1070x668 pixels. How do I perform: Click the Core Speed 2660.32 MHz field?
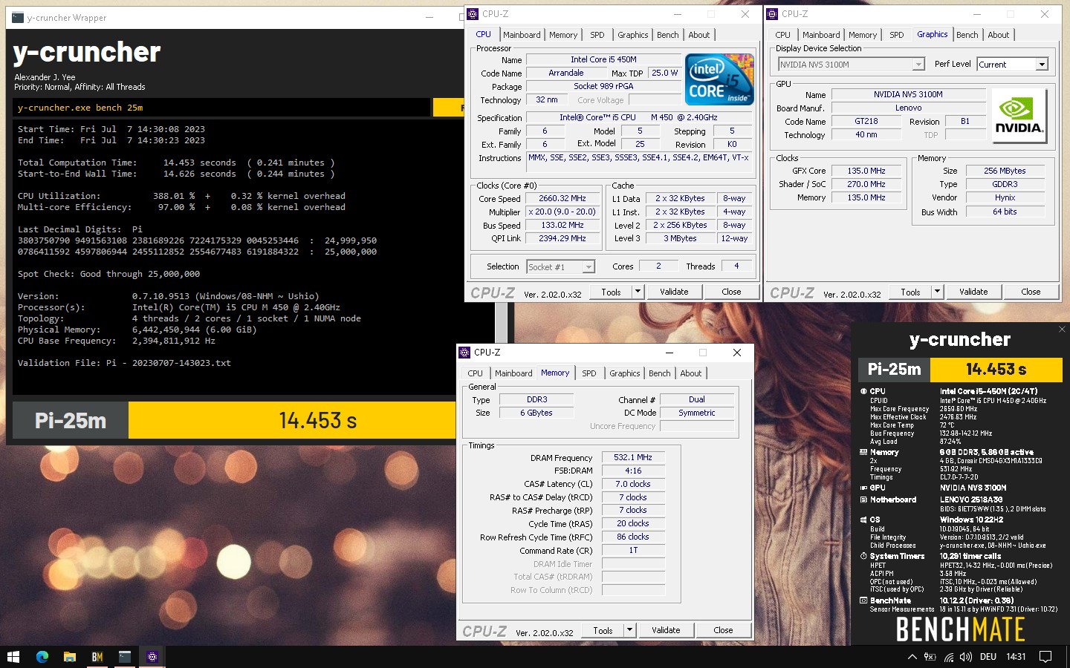click(562, 198)
